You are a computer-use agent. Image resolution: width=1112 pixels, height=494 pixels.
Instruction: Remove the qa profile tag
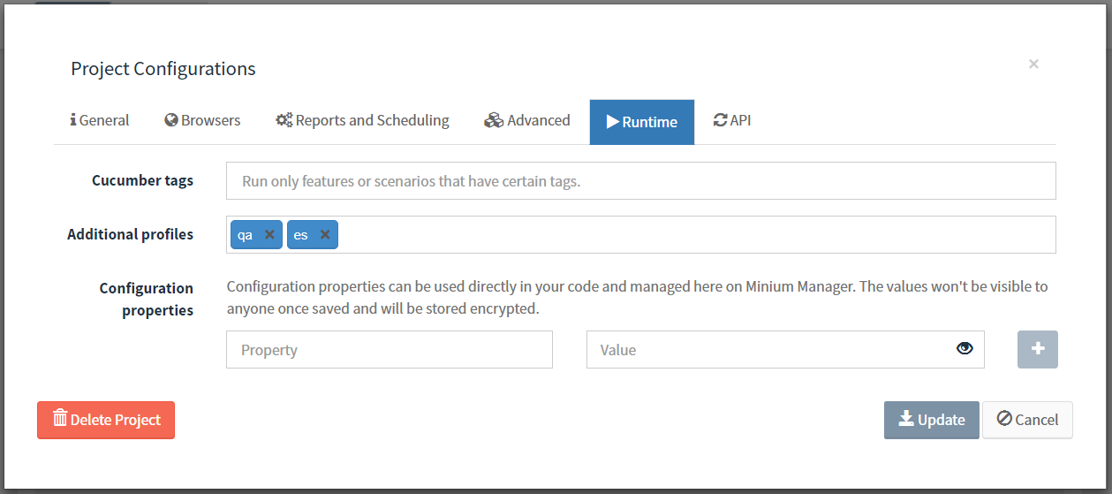[269, 235]
